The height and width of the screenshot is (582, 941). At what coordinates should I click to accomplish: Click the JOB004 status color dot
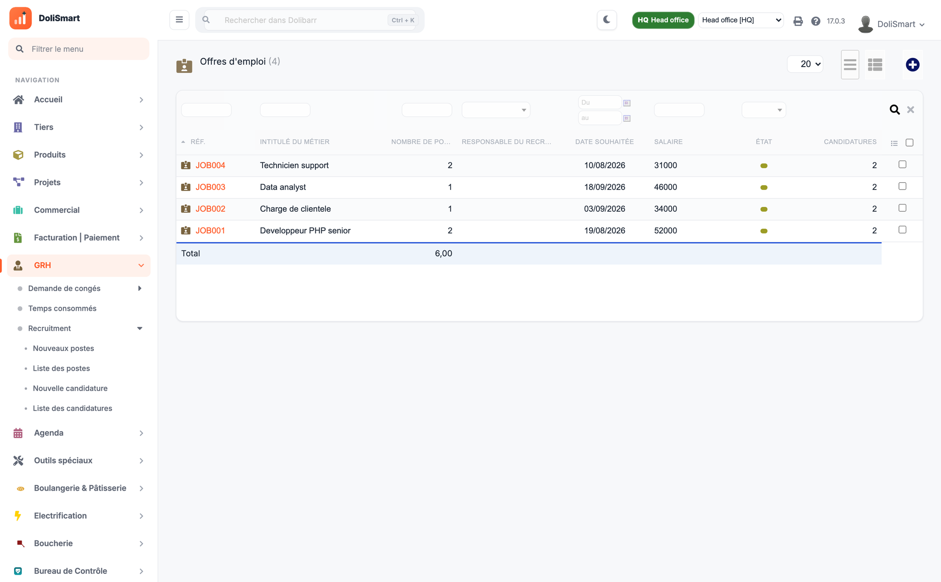[x=764, y=166]
